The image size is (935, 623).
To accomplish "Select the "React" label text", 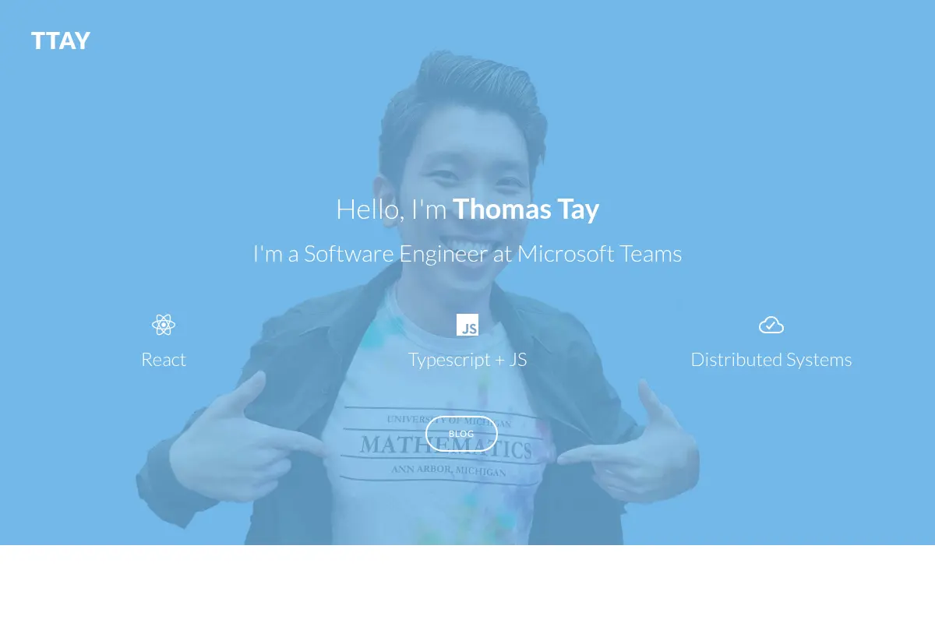I will click(164, 360).
